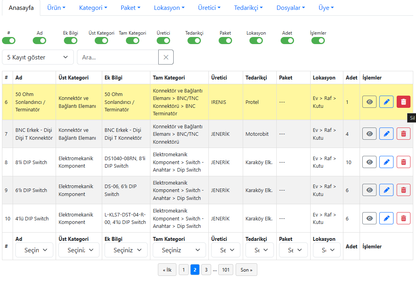Toggle the Ek Bilgi column visibility switch

tap(70, 41)
